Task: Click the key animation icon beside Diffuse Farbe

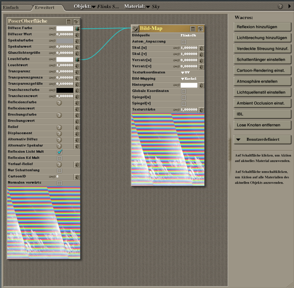Action: 52,28
